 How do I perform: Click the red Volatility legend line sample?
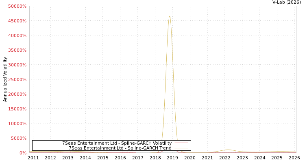[x=181, y=143]
